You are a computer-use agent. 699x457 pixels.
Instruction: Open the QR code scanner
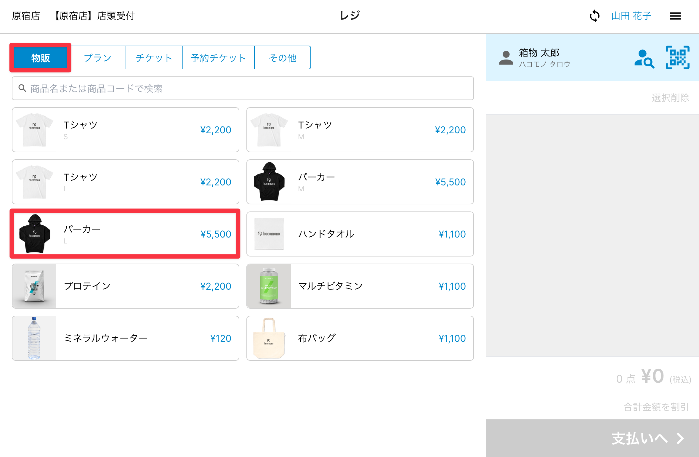pos(677,57)
